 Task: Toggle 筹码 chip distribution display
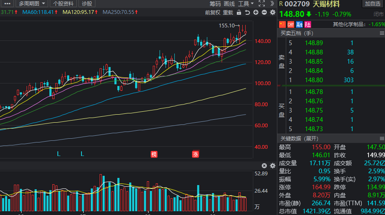click(215, 3)
